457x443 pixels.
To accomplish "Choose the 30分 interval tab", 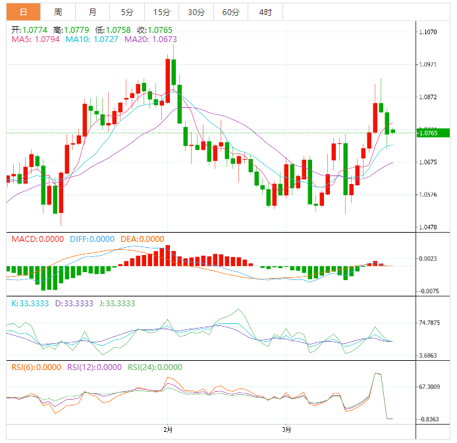I will coord(196,12).
